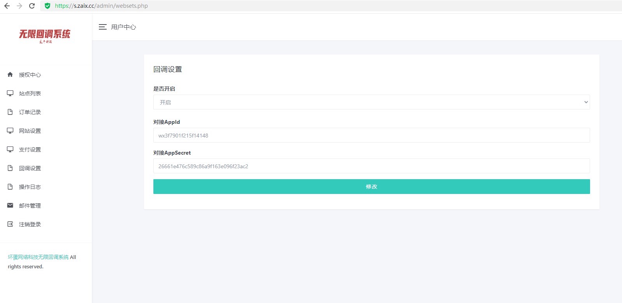Go to 站点列表 in sidebar

tap(30, 93)
